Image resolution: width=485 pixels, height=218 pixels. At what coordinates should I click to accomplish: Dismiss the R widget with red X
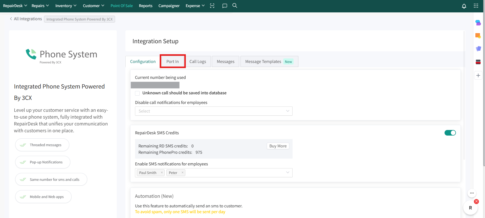coord(476,201)
